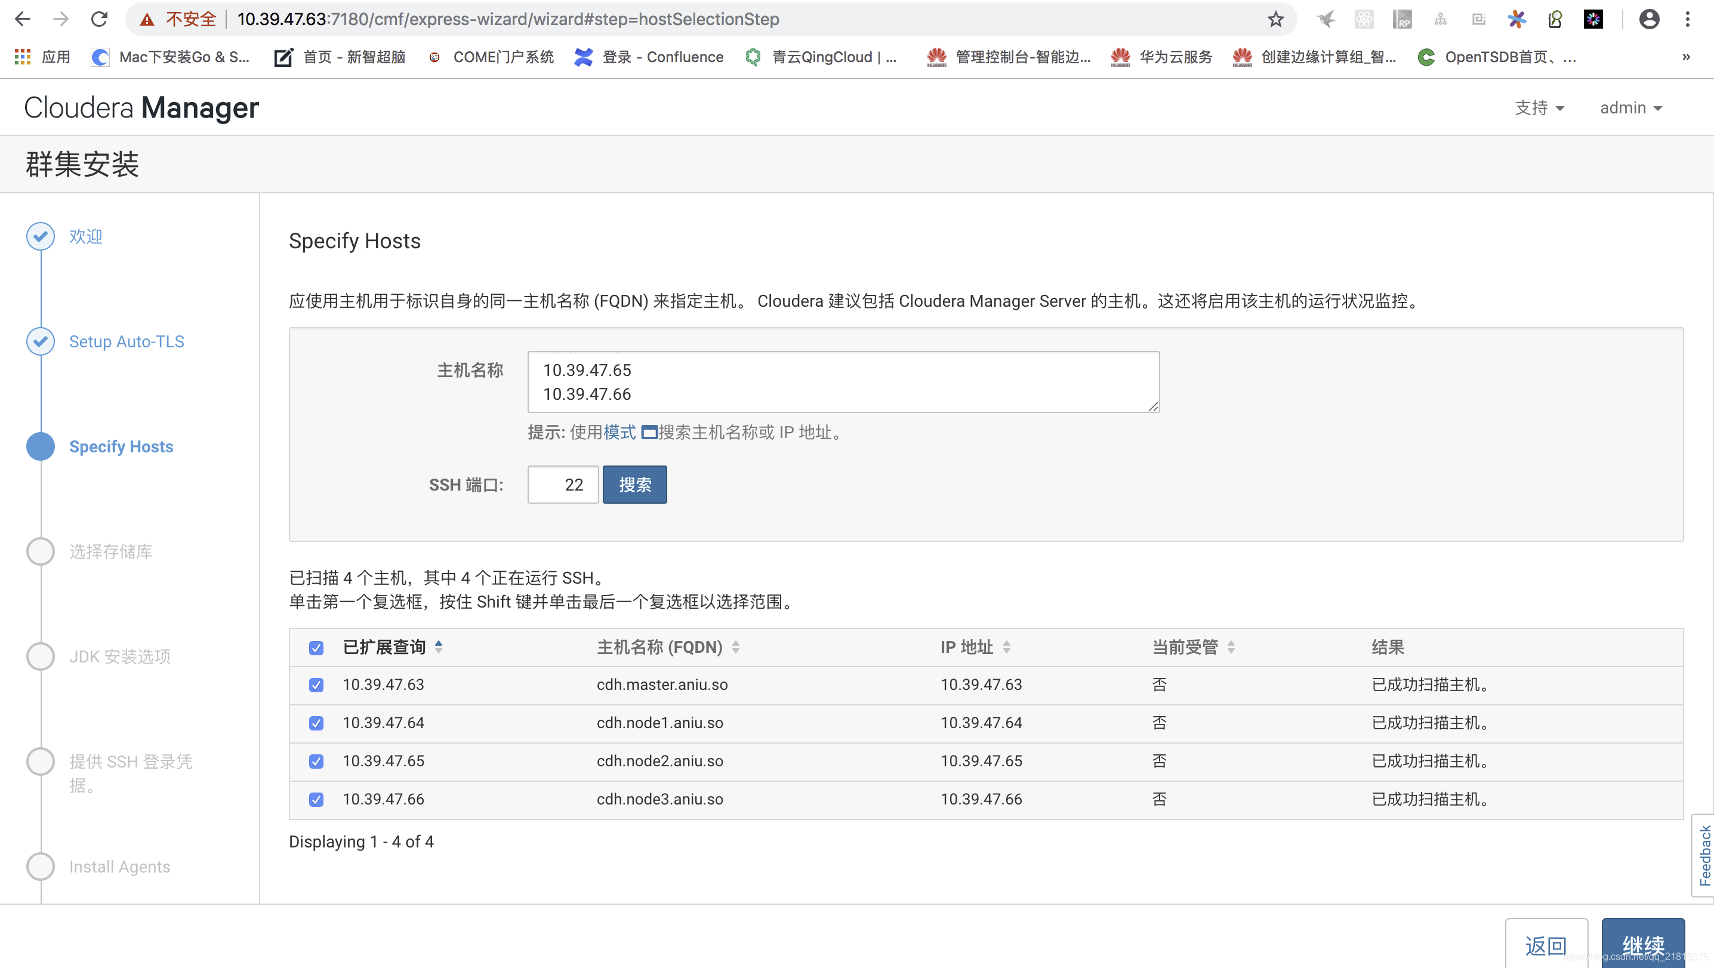Click the 提供 SSH 登录凭据 step

(131, 773)
